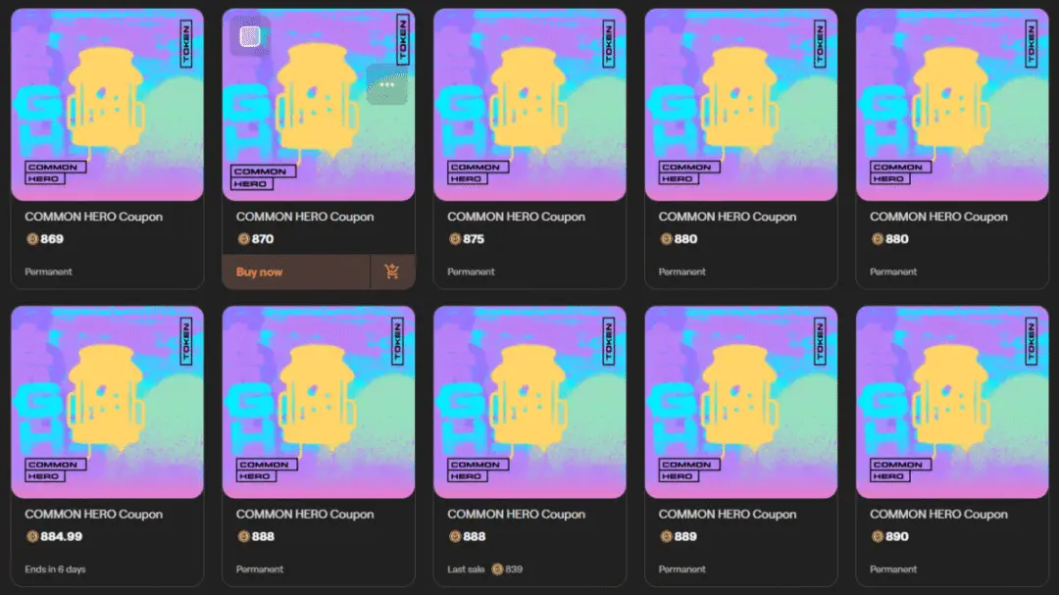
Task: Click the Last sale 839 text
Action: pos(485,570)
